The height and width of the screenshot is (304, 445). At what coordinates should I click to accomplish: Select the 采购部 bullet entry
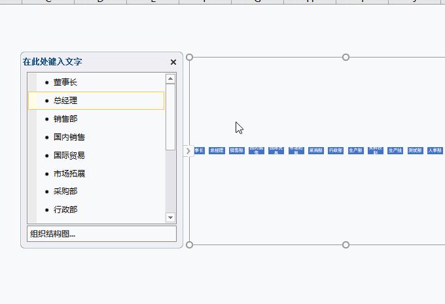pyautogui.click(x=96, y=192)
